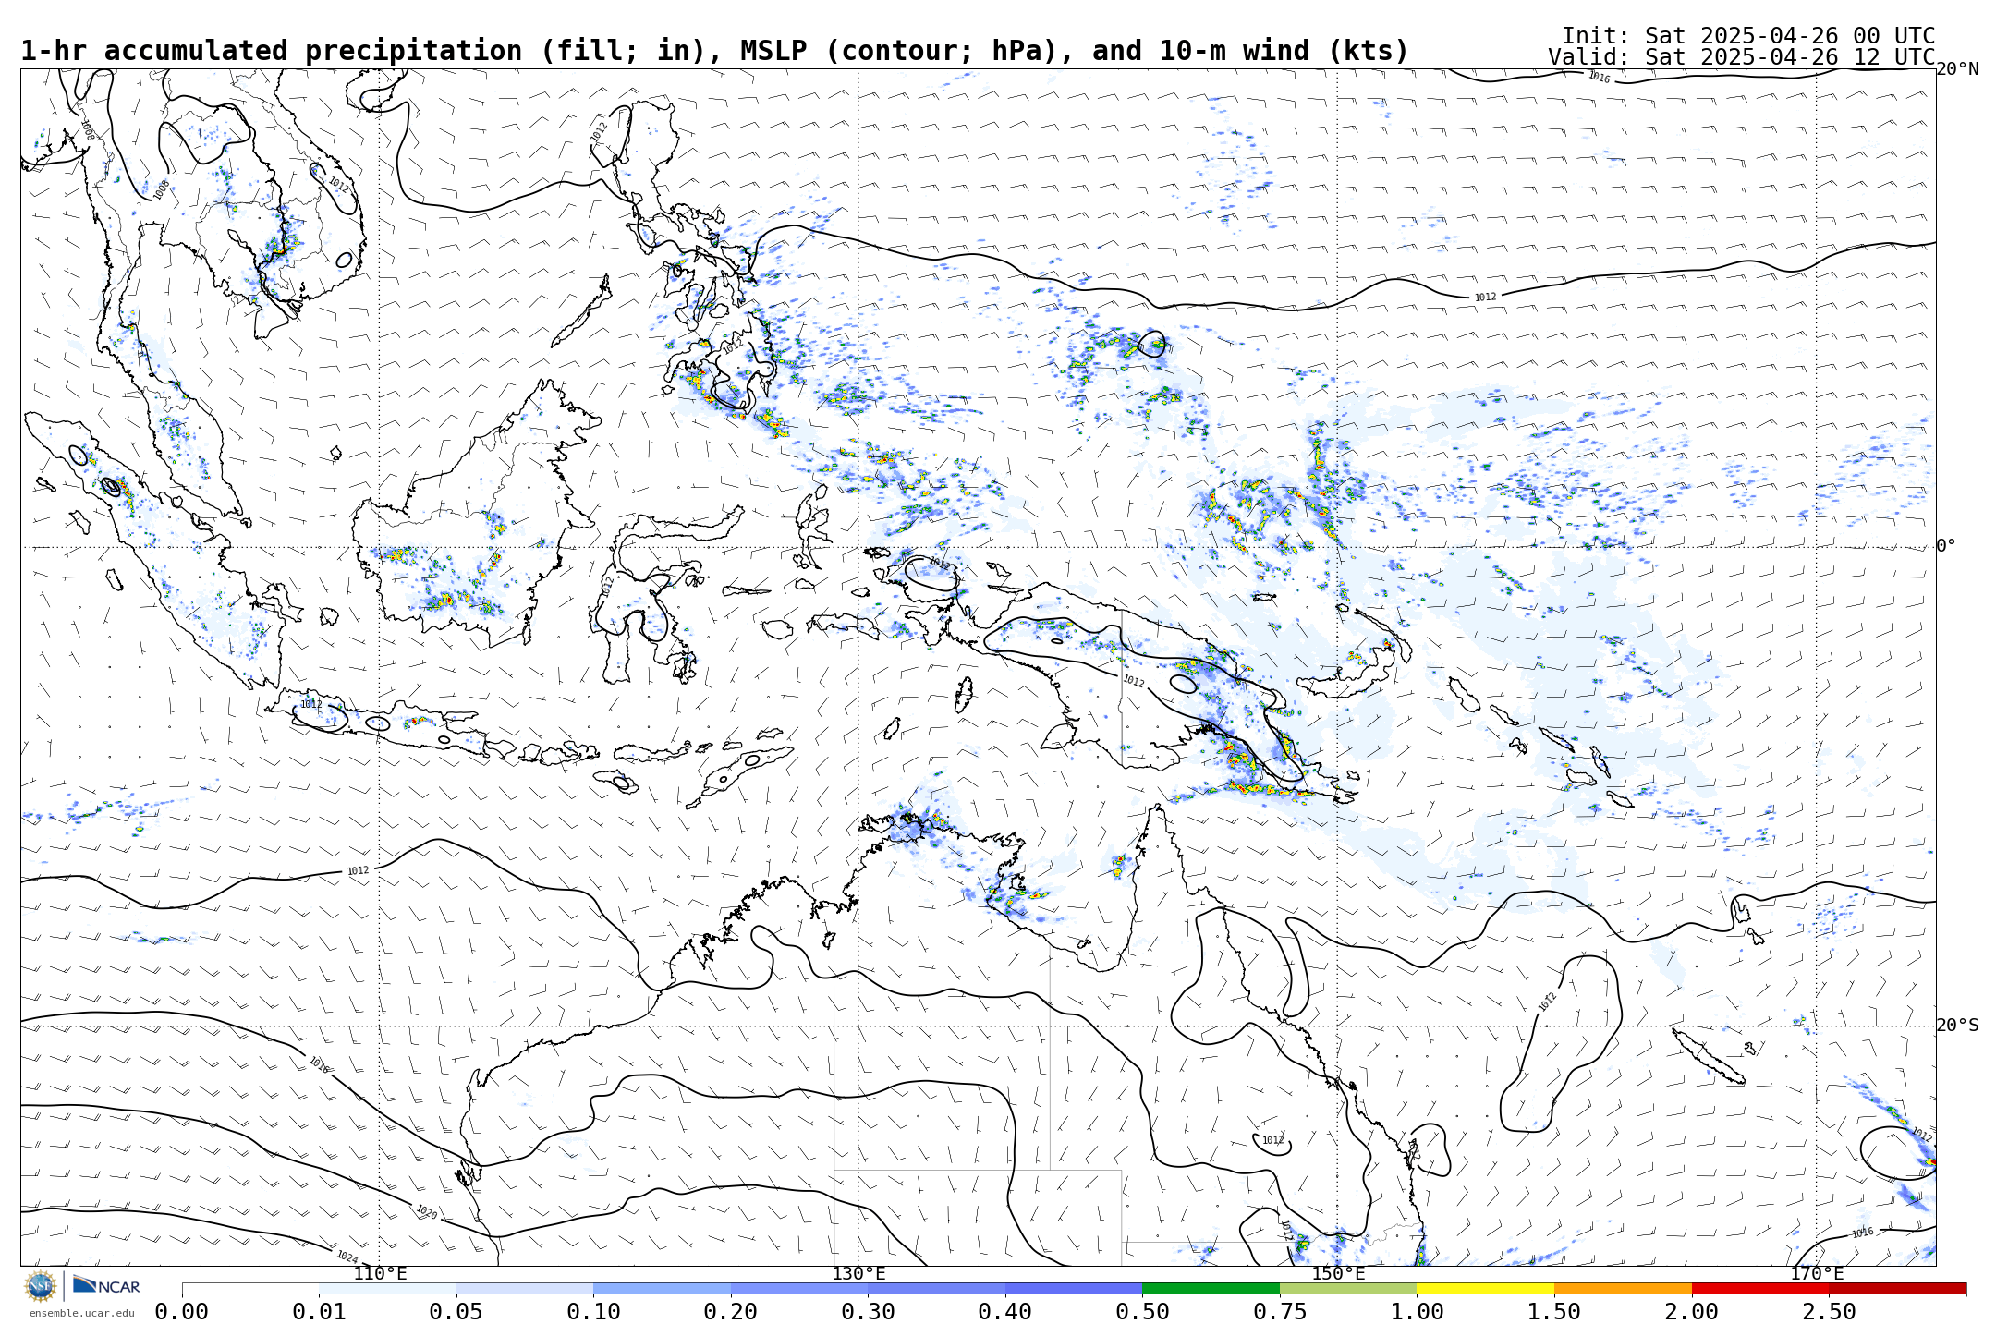This screenshot has width=1996, height=1324.
Task: Click the 130°E longitude label
Action: 858,1274
